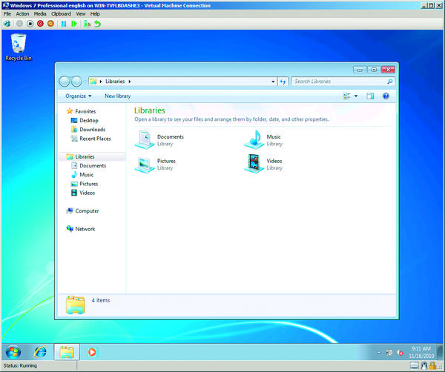Open Recycle Bin on the desktop
This screenshot has width=445, height=372.
click(x=18, y=46)
